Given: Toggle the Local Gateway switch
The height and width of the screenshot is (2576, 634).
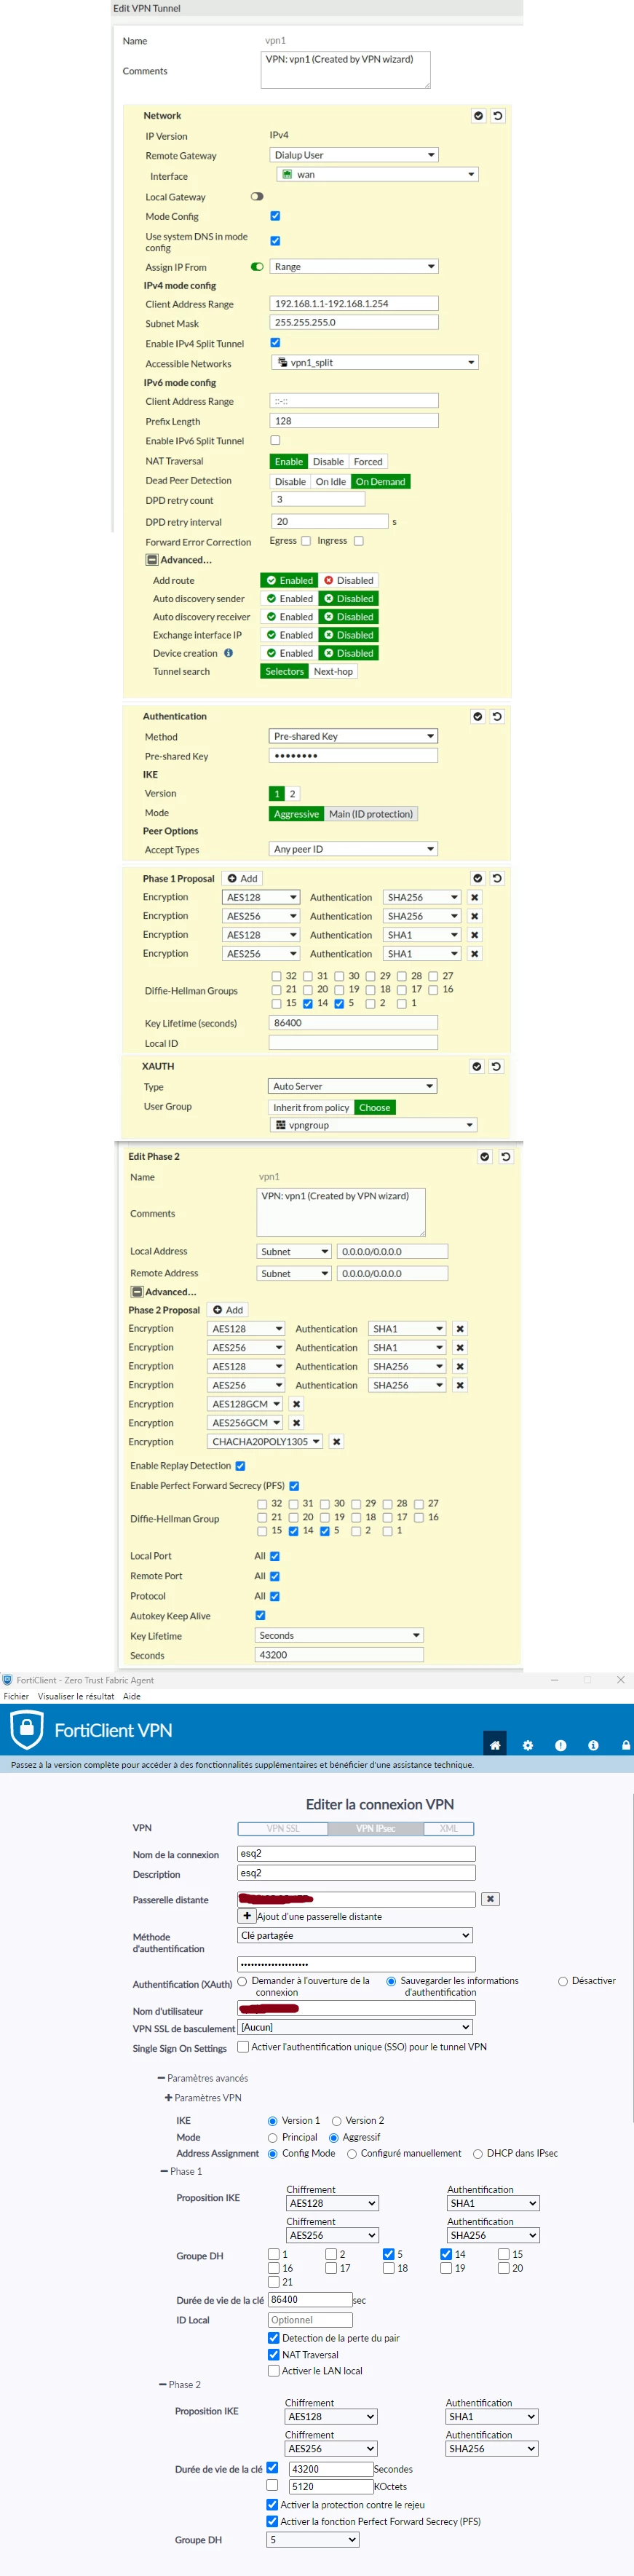Looking at the screenshot, I should pyautogui.click(x=257, y=197).
